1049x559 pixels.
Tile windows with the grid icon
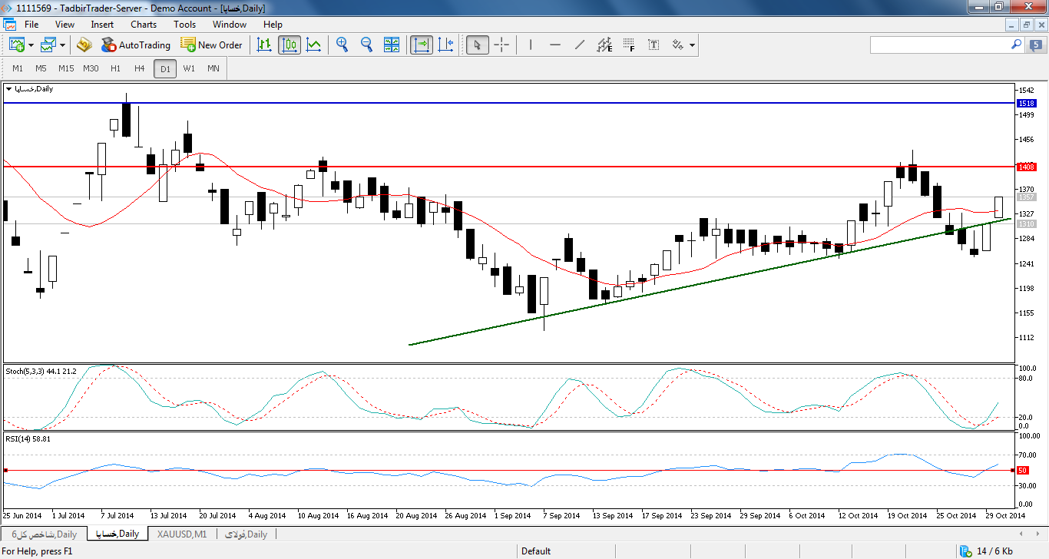[x=392, y=45]
